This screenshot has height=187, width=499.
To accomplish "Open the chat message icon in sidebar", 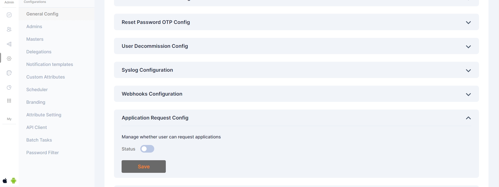I will [x=9, y=73].
